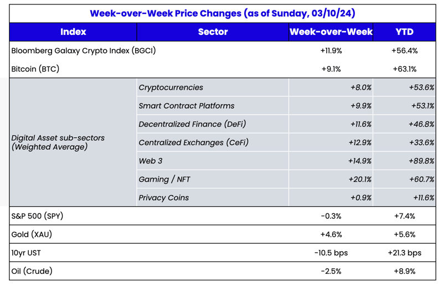Select the Bloomberg Galaxy Crypto Index row label

[84, 50]
